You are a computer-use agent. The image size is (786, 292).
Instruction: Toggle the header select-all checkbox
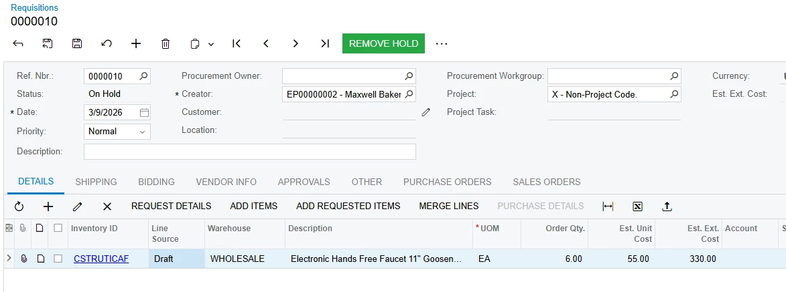tap(58, 229)
